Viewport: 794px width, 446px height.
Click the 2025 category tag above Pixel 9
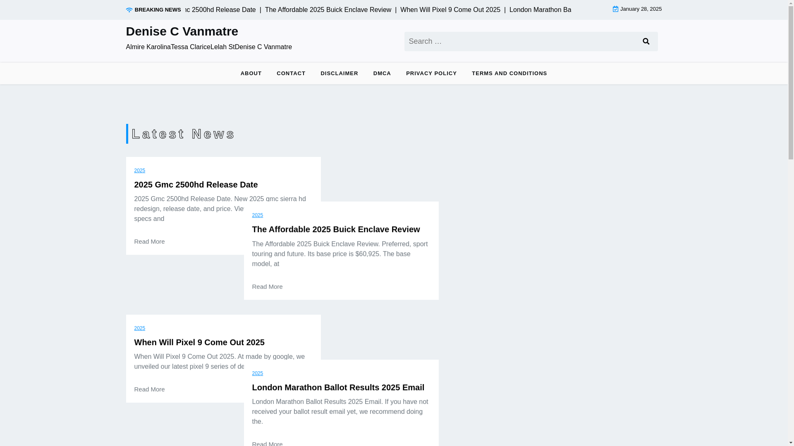(140, 328)
